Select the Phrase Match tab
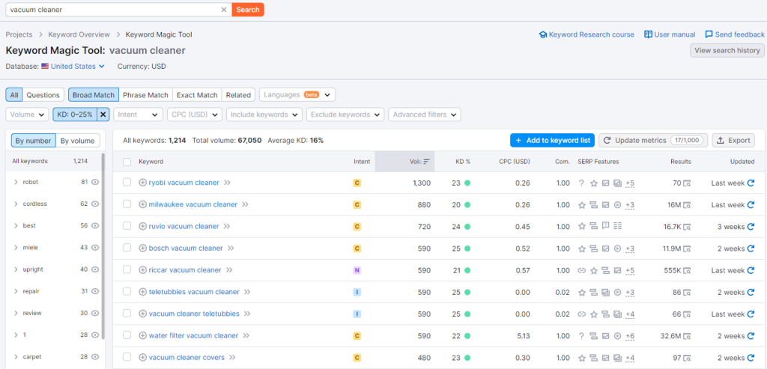Image resolution: width=767 pixels, height=369 pixels. [145, 95]
